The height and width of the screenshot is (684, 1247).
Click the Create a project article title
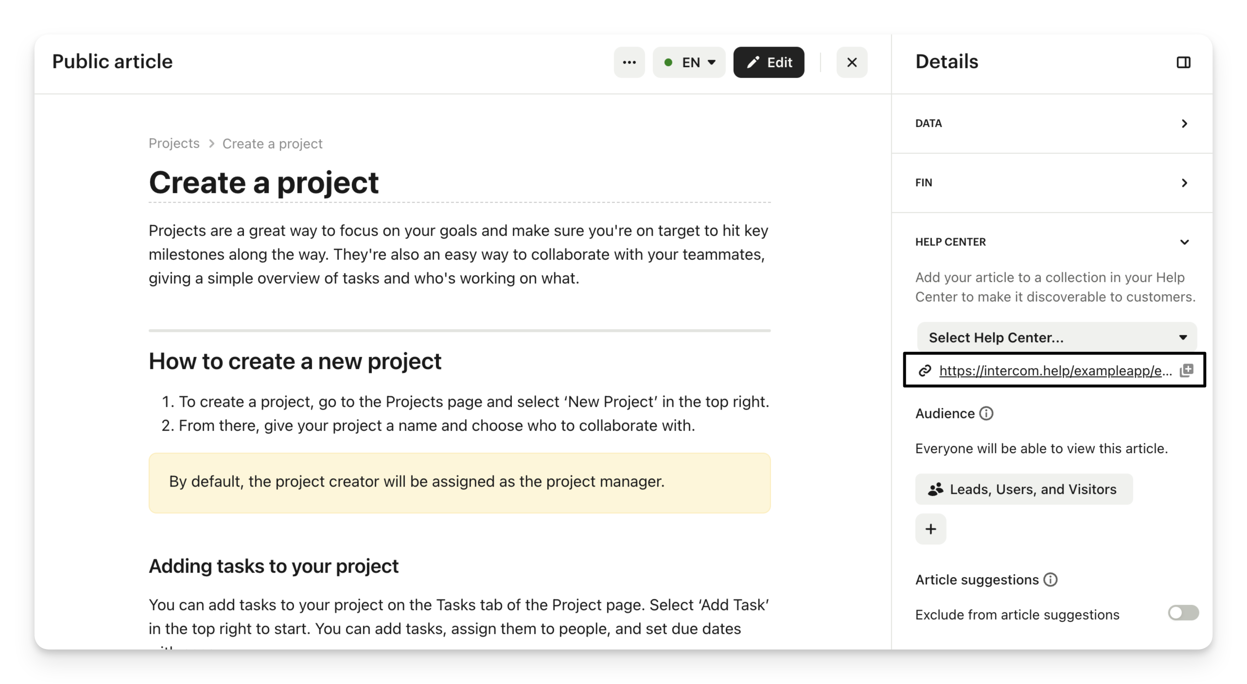tap(263, 183)
